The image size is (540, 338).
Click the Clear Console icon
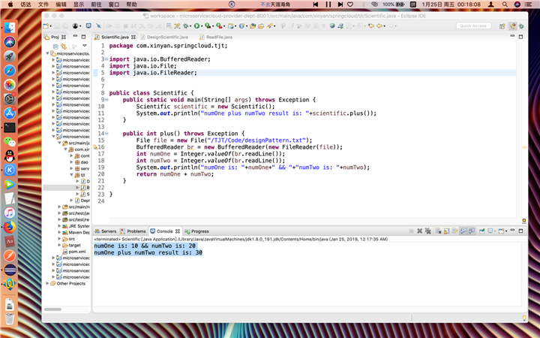439,231
